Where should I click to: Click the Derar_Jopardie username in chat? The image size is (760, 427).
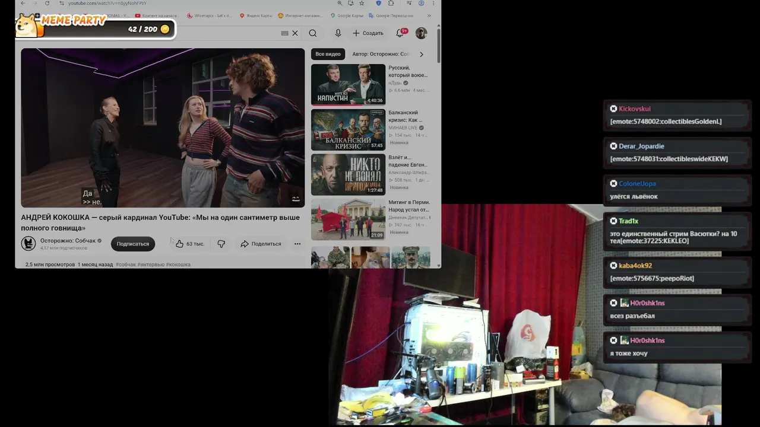pyautogui.click(x=641, y=146)
